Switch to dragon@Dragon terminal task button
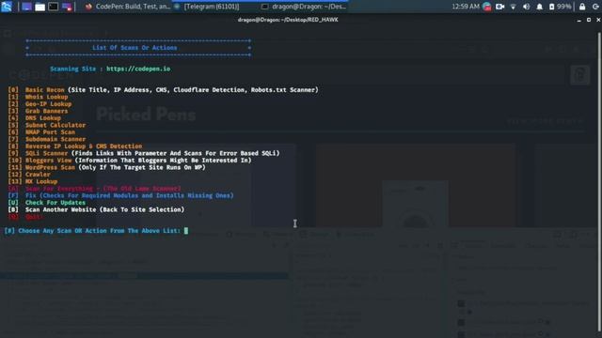Image resolution: width=602 pixels, height=338 pixels. point(303,7)
